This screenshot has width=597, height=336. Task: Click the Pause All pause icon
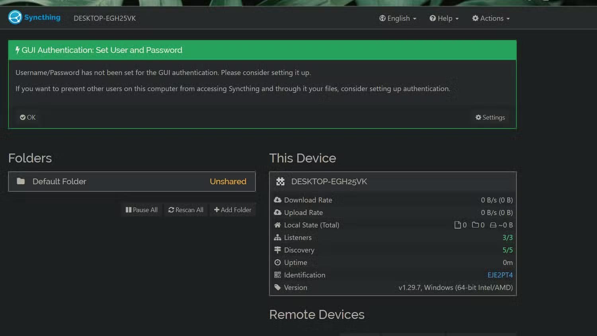pos(128,210)
